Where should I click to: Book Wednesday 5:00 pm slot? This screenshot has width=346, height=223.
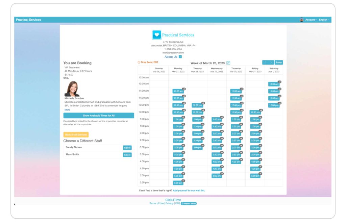click(x=217, y=176)
